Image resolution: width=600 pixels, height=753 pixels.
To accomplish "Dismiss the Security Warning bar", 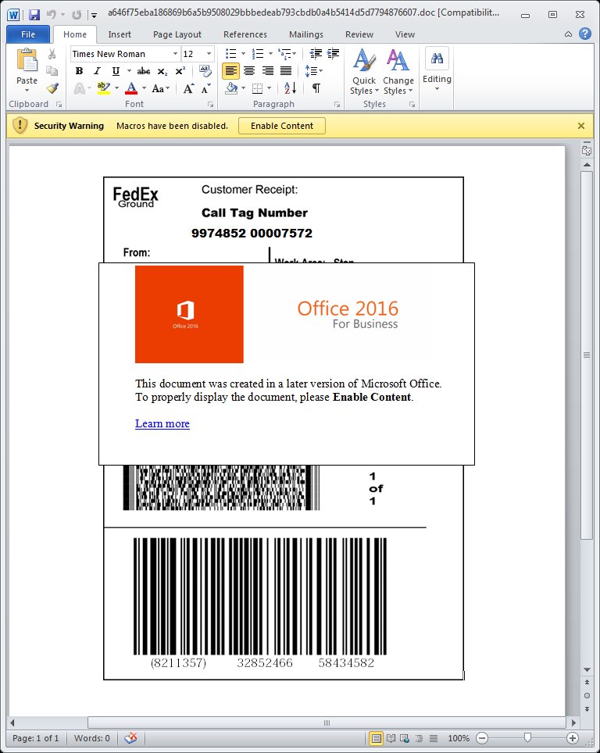I will tap(581, 126).
